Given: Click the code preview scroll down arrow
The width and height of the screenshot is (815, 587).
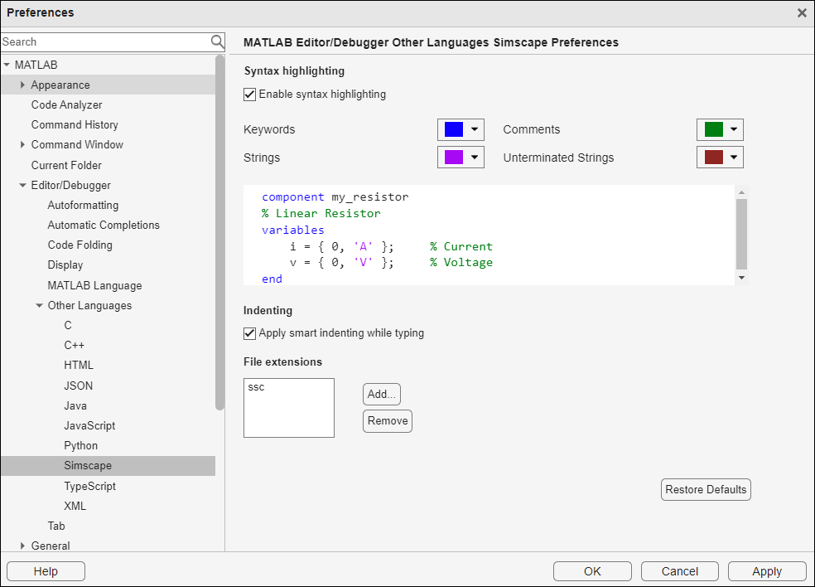Looking at the screenshot, I should (x=742, y=278).
